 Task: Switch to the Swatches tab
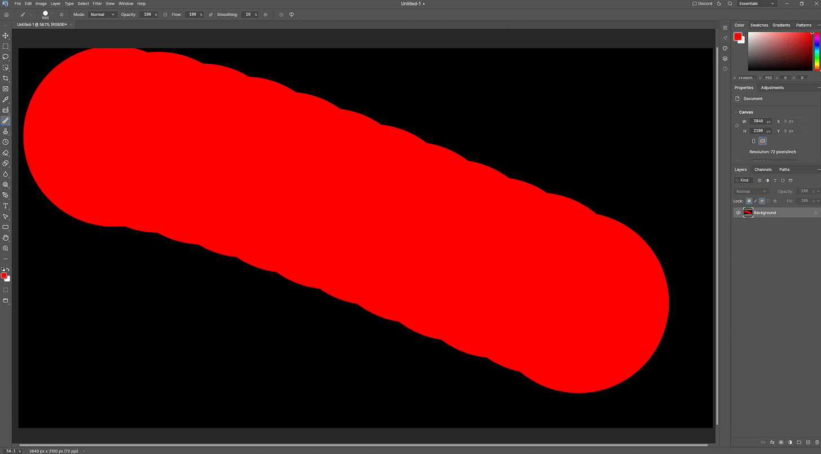click(759, 25)
